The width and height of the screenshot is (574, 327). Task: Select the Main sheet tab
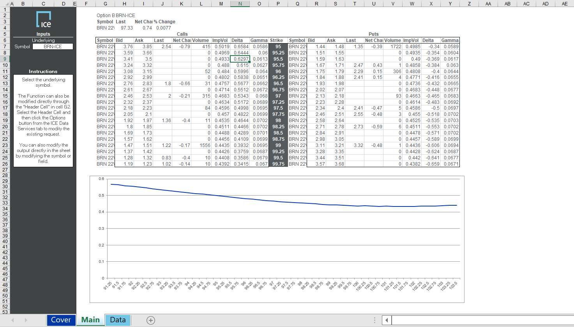90,320
